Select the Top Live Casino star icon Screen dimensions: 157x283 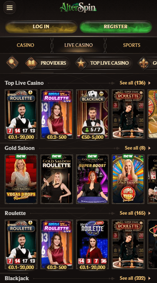click(81, 63)
